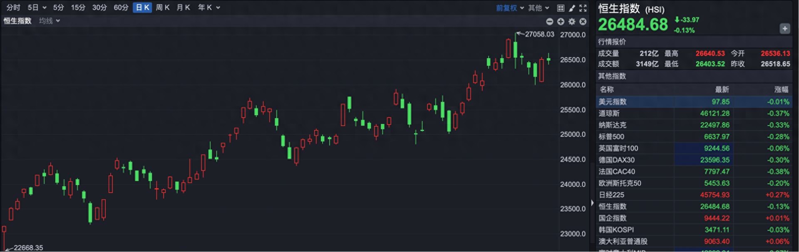This screenshot has width=799, height=252.
Task: Open chart settings gear icon
Action: [572, 22]
